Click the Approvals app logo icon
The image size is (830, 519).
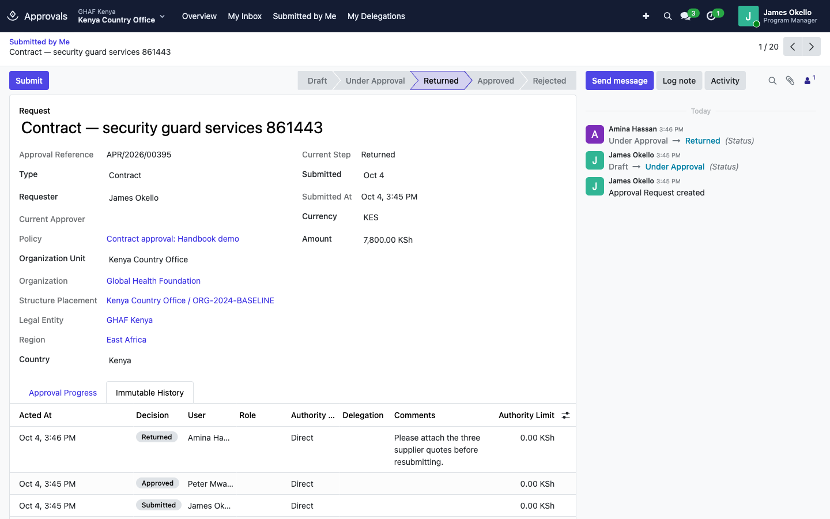(x=13, y=16)
